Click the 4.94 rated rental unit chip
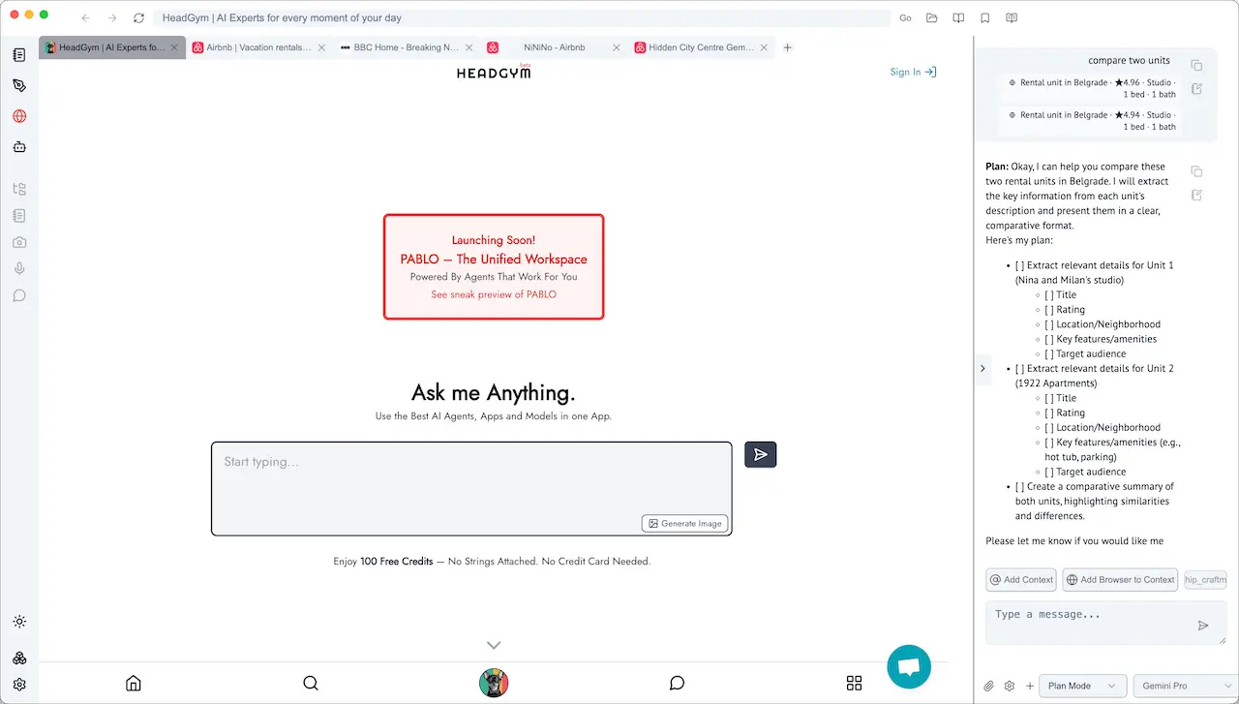 point(1091,121)
